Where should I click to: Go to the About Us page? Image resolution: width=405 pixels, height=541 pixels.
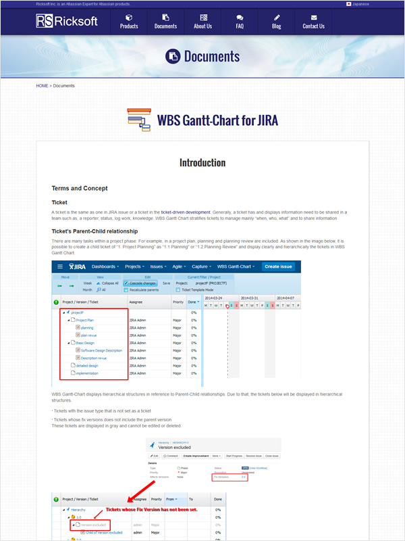point(202,22)
